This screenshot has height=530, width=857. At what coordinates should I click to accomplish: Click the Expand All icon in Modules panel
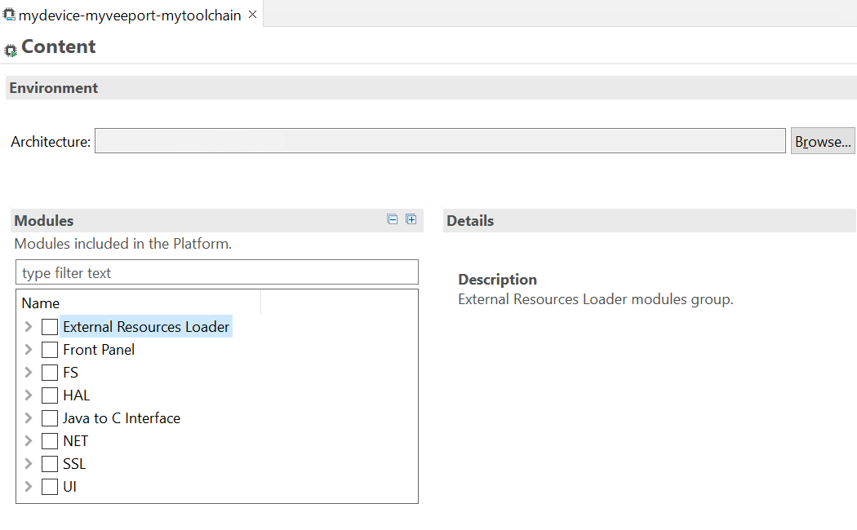tap(411, 219)
